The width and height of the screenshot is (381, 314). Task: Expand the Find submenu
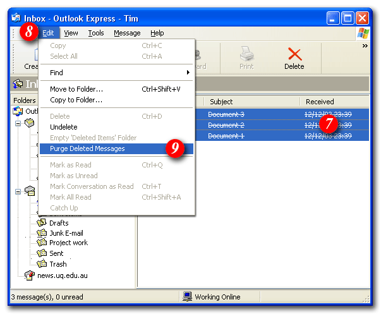point(116,73)
